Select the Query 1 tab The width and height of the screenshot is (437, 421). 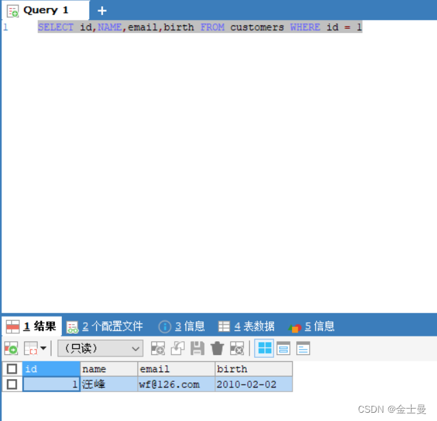pyautogui.click(x=46, y=10)
